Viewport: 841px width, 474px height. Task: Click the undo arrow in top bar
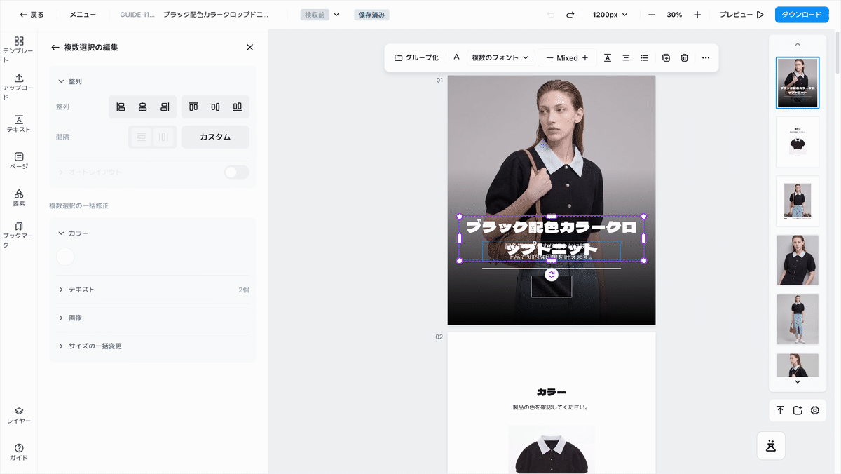tap(551, 15)
